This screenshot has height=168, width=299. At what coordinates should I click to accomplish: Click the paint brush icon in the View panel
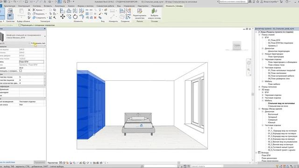100,14
